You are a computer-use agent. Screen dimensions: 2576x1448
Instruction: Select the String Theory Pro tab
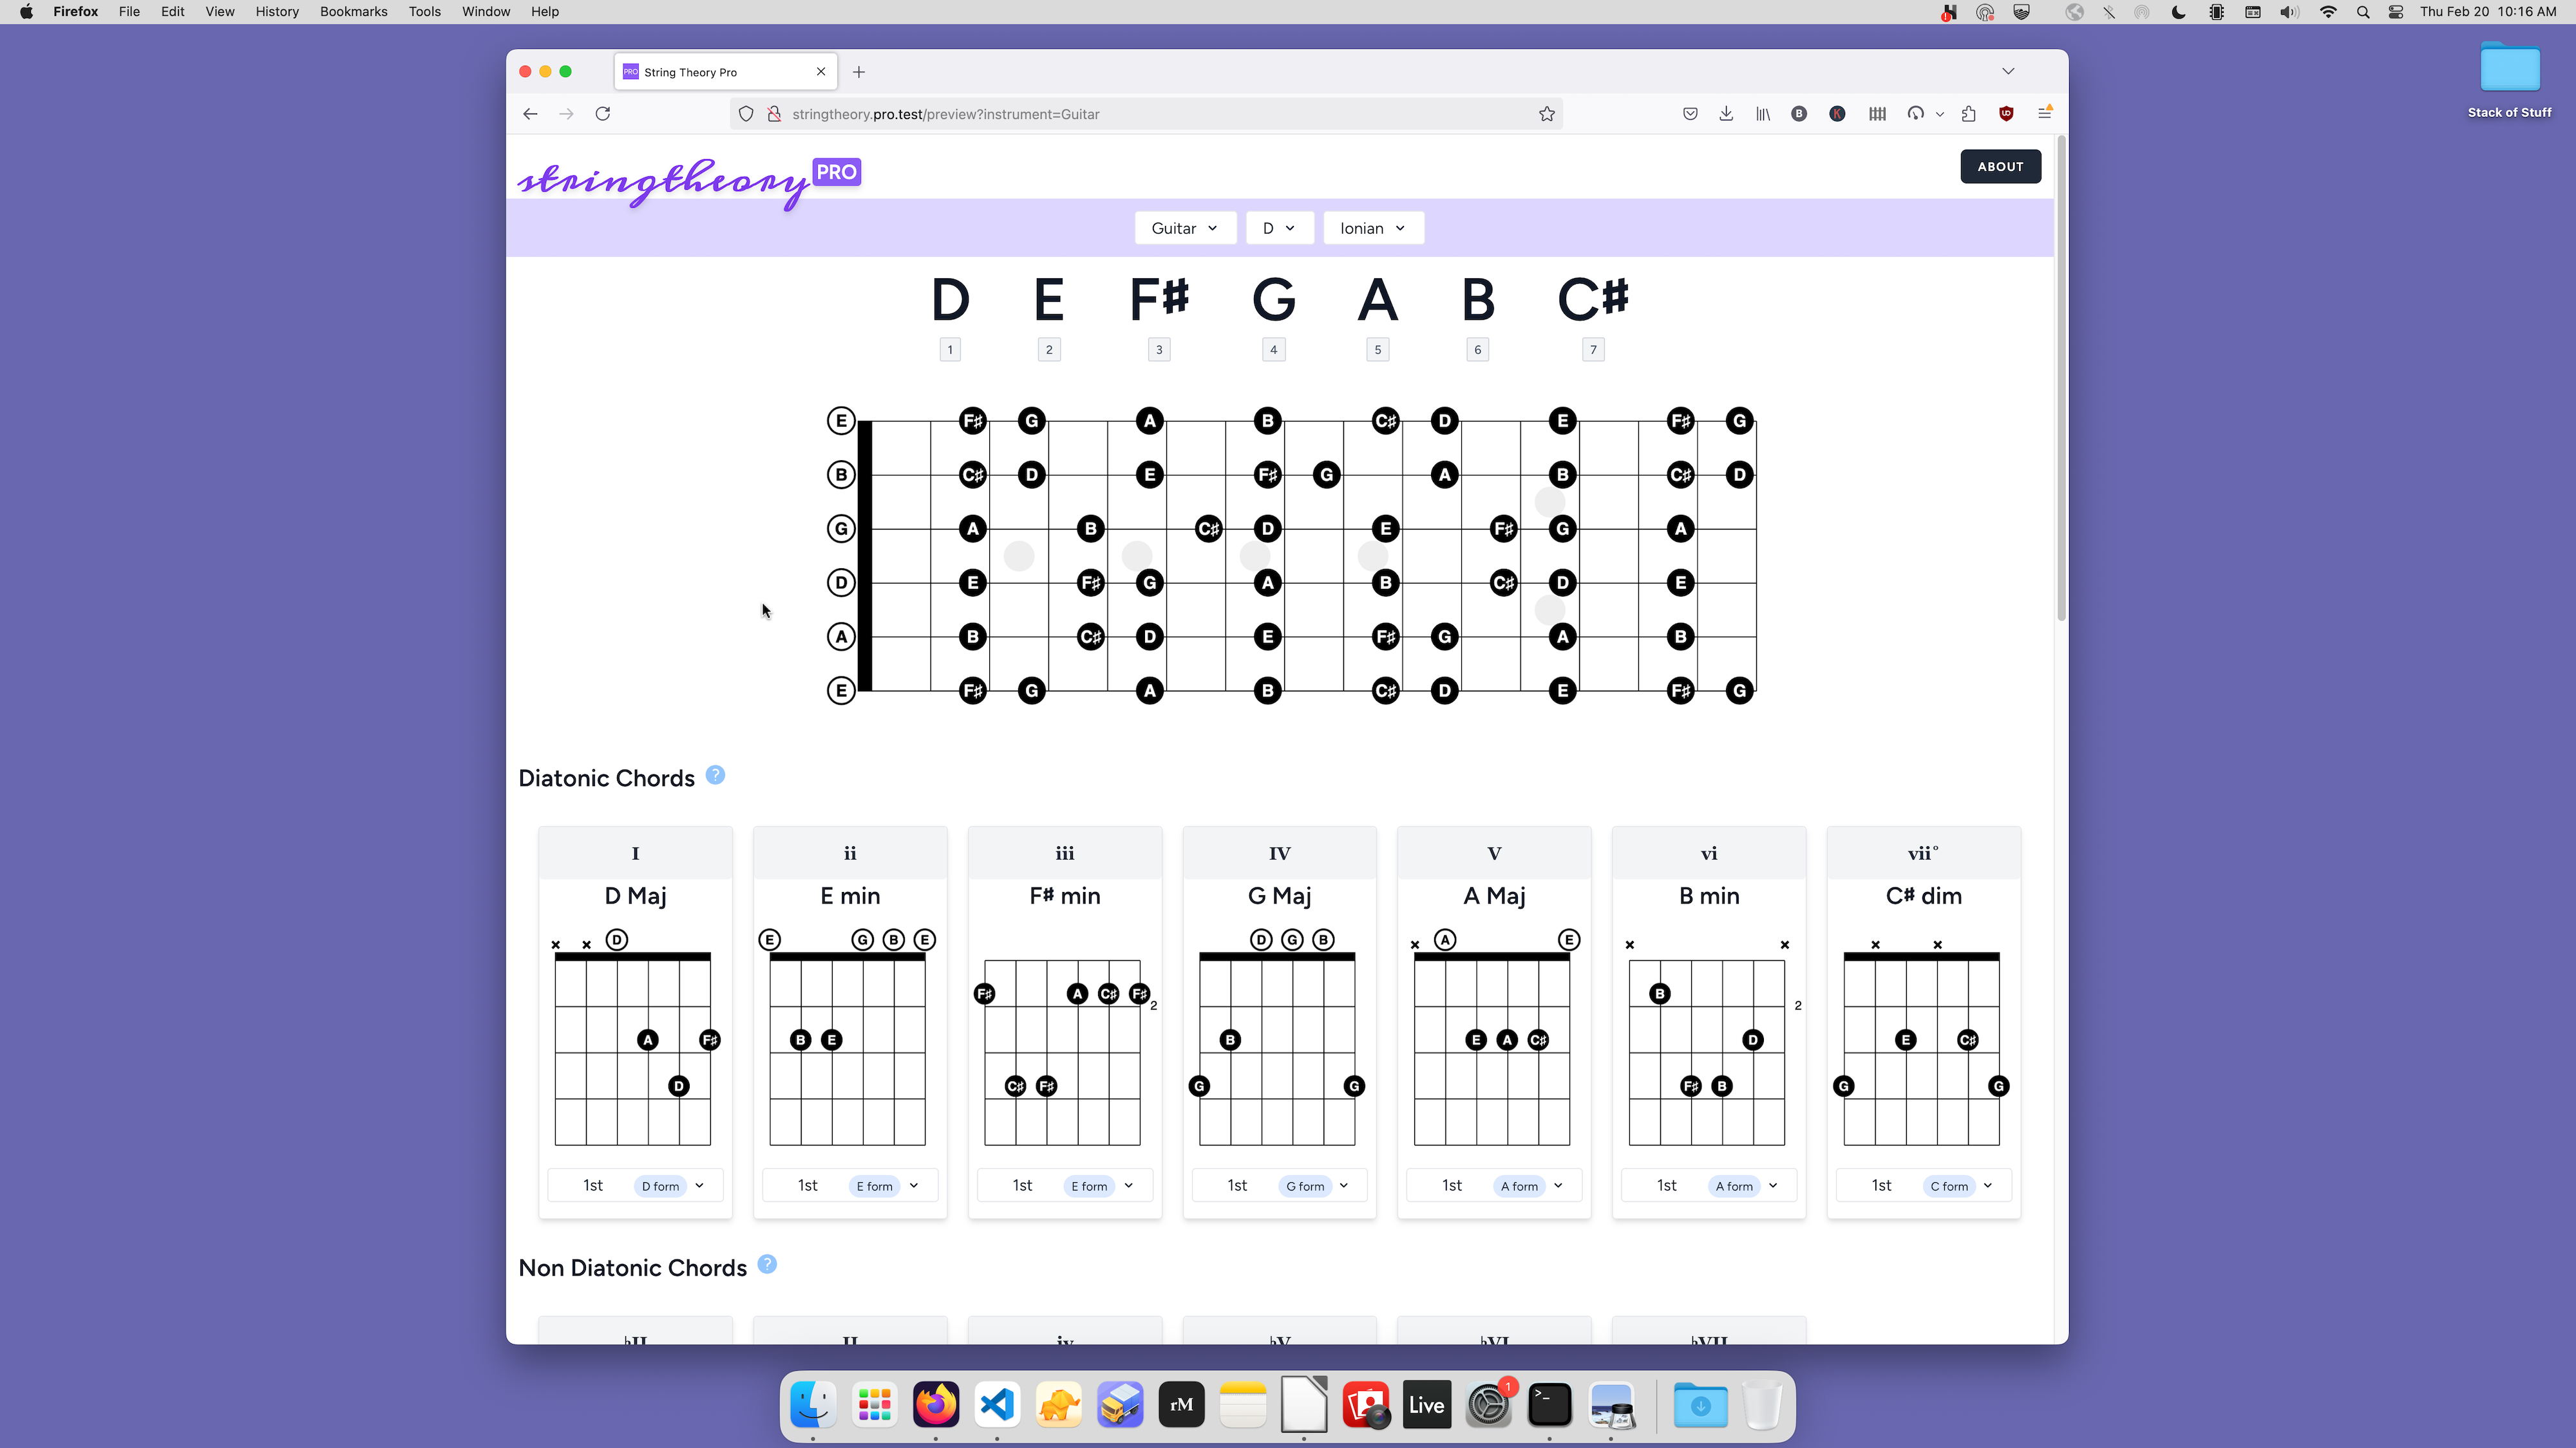[725, 72]
